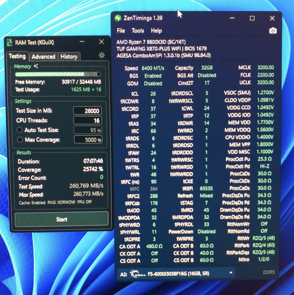Click the GDM value Disabled
This screenshot has height=295, width=294.
[153, 83]
